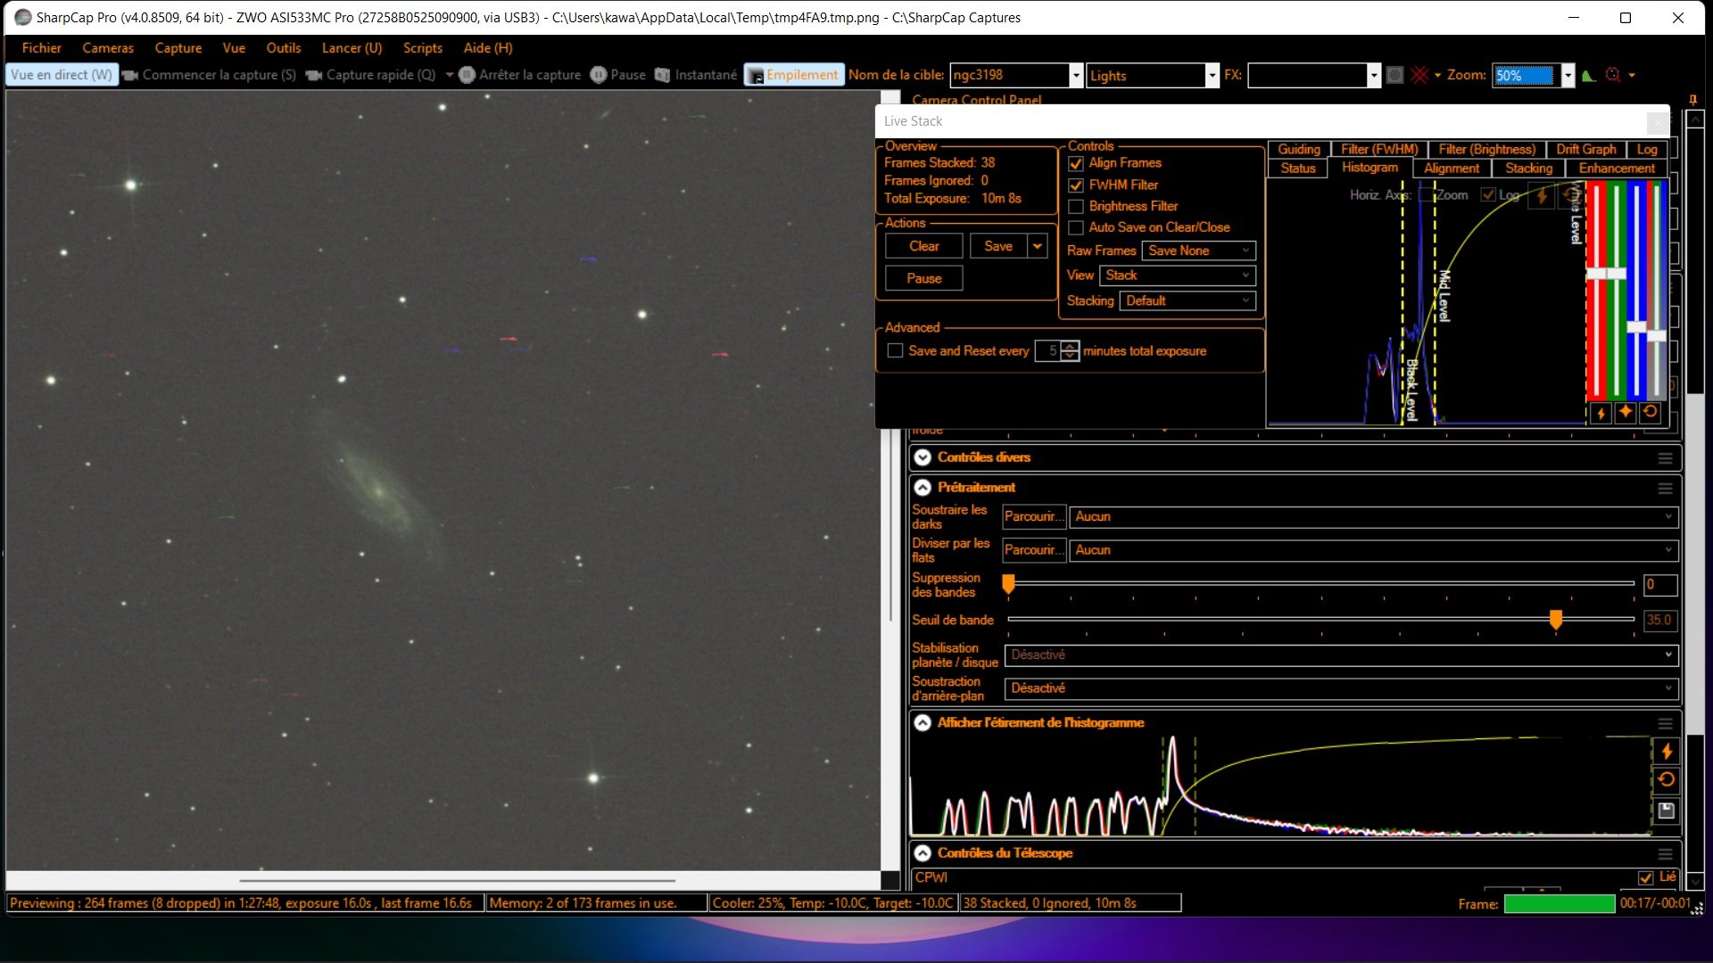The image size is (1713, 963).
Task: Click the Commencer la capture camera icon
Action: 130,75
